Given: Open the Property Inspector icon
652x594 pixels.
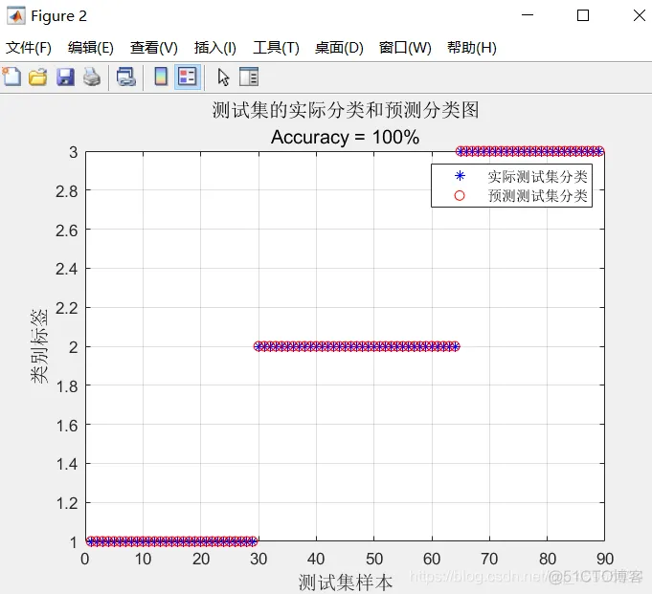Looking at the screenshot, I should tap(249, 77).
